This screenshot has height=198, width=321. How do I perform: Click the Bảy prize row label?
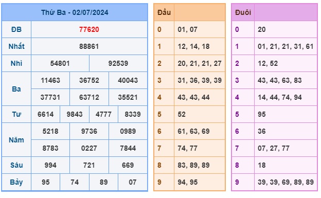(16, 183)
